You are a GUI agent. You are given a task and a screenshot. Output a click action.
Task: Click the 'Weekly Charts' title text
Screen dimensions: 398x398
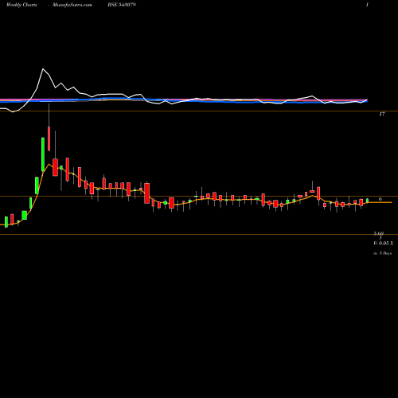tap(21, 5)
